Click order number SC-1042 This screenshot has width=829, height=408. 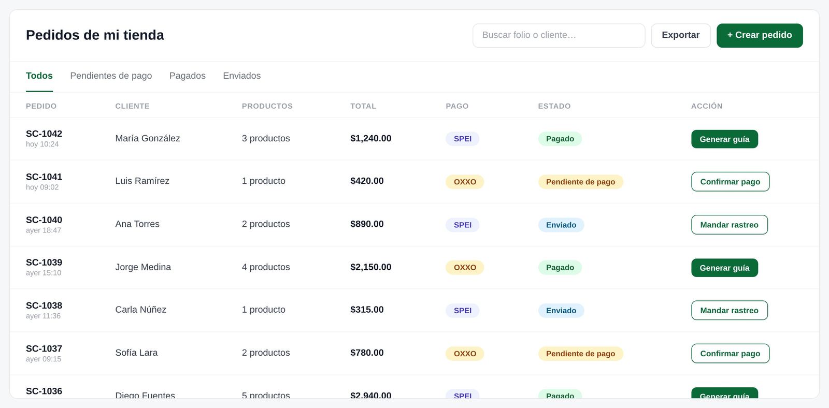[44, 134]
